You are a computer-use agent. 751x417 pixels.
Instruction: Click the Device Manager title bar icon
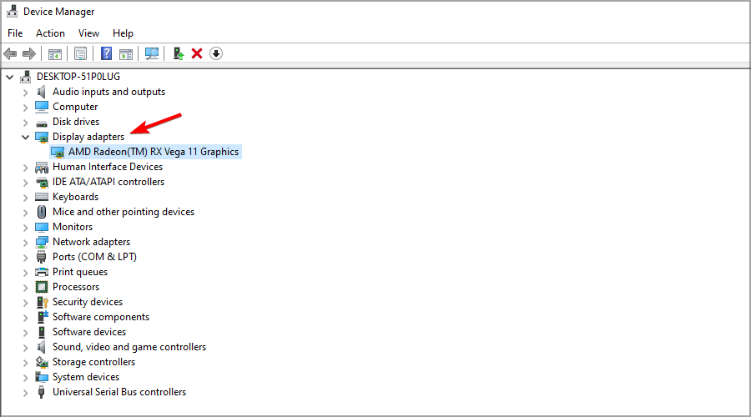click(x=12, y=11)
